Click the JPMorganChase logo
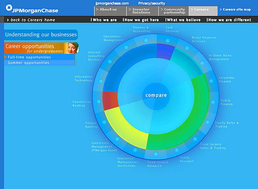258x189 pixels. point(32,9)
